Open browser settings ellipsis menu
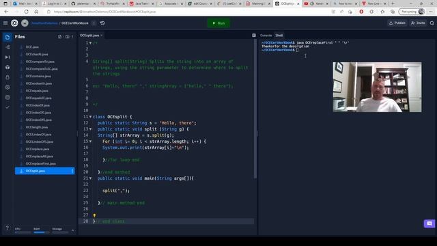 tap(431, 12)
